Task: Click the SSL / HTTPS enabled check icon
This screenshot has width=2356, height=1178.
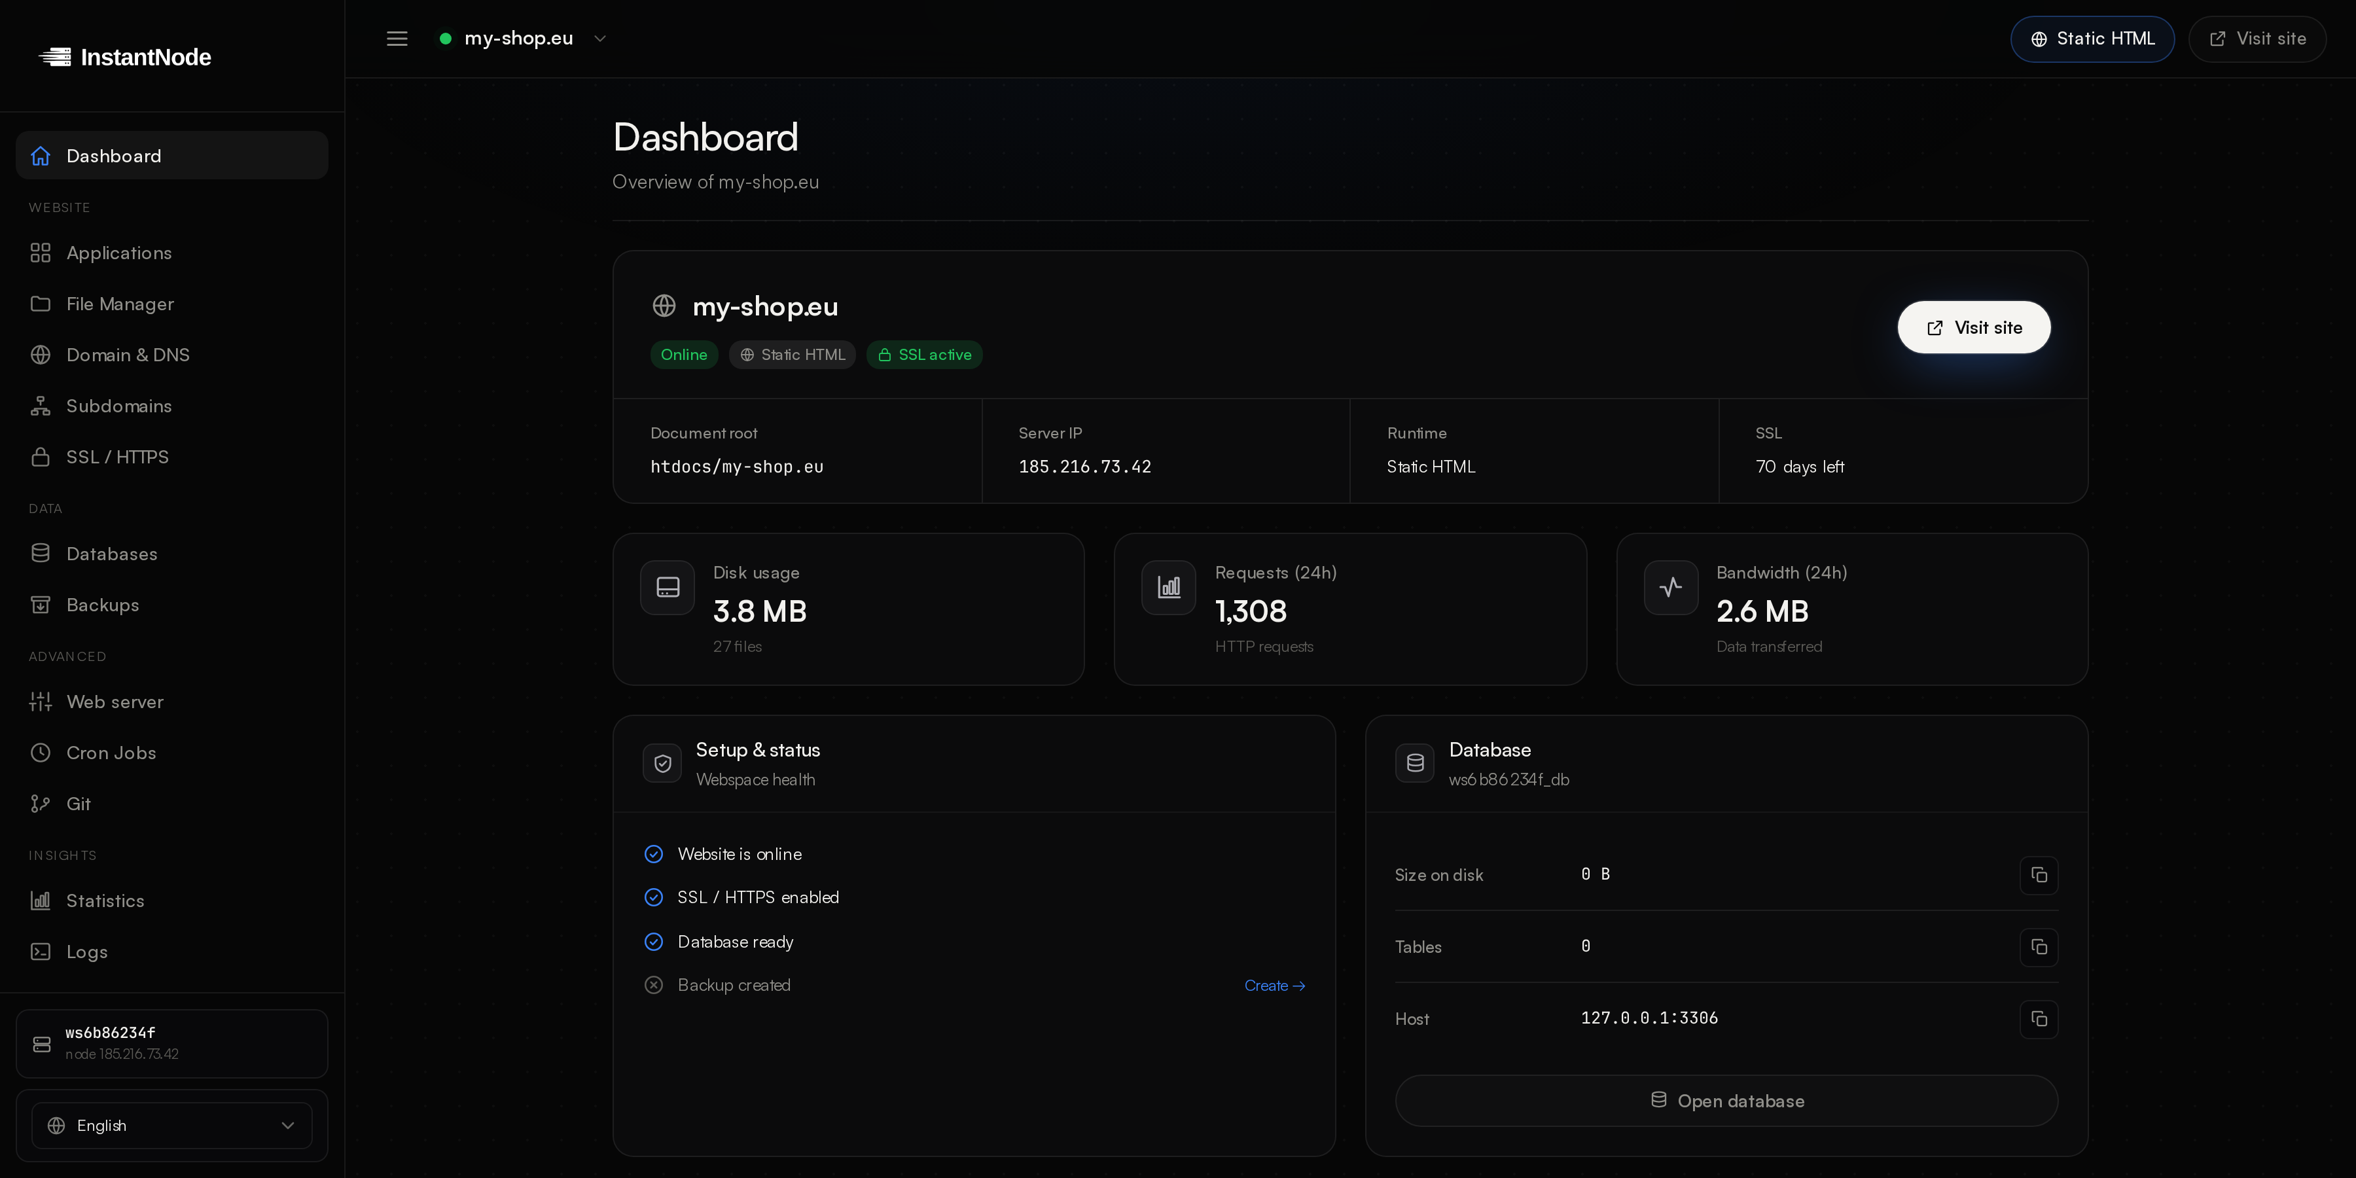Action: coord(654,897)
